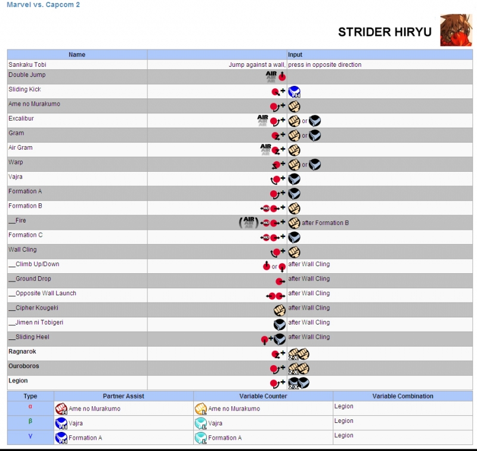Click the yellow punch icon in Variable Counter column
477x451 pixels.
[x=201, y=409]
